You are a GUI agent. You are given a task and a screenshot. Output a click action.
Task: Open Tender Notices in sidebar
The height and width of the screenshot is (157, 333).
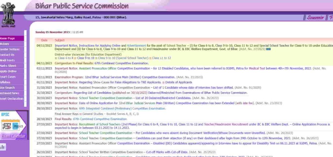coord(12,49)
